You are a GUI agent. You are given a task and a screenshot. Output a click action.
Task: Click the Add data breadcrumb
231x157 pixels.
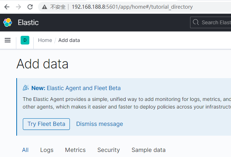click(x=69, y=40)
